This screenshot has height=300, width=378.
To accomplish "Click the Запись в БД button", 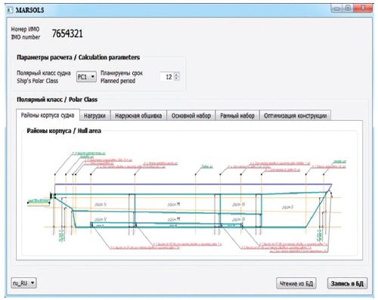I will pyautogui.click(x=347, y=283).
